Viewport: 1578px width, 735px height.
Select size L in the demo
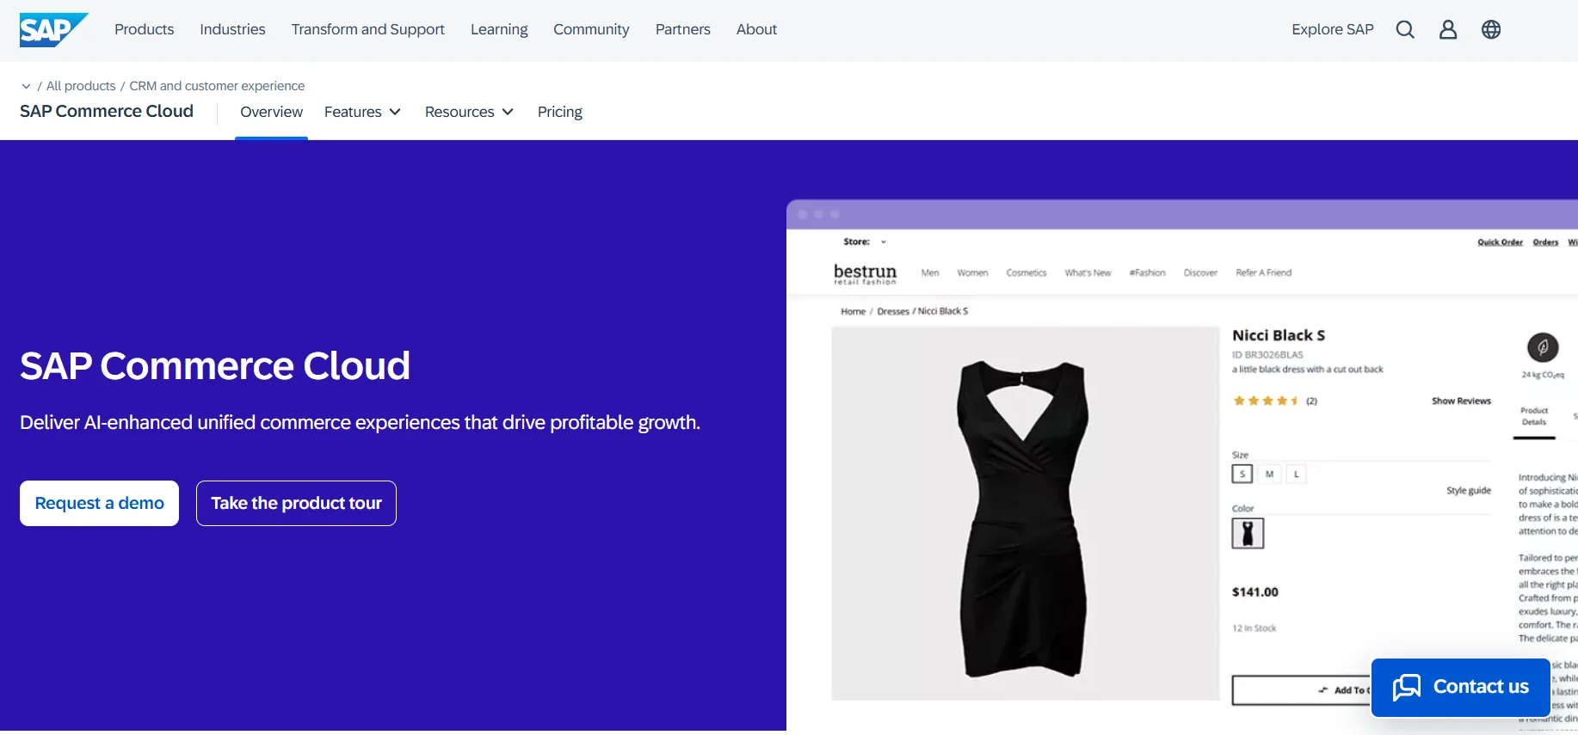(x=1297, y=474)
